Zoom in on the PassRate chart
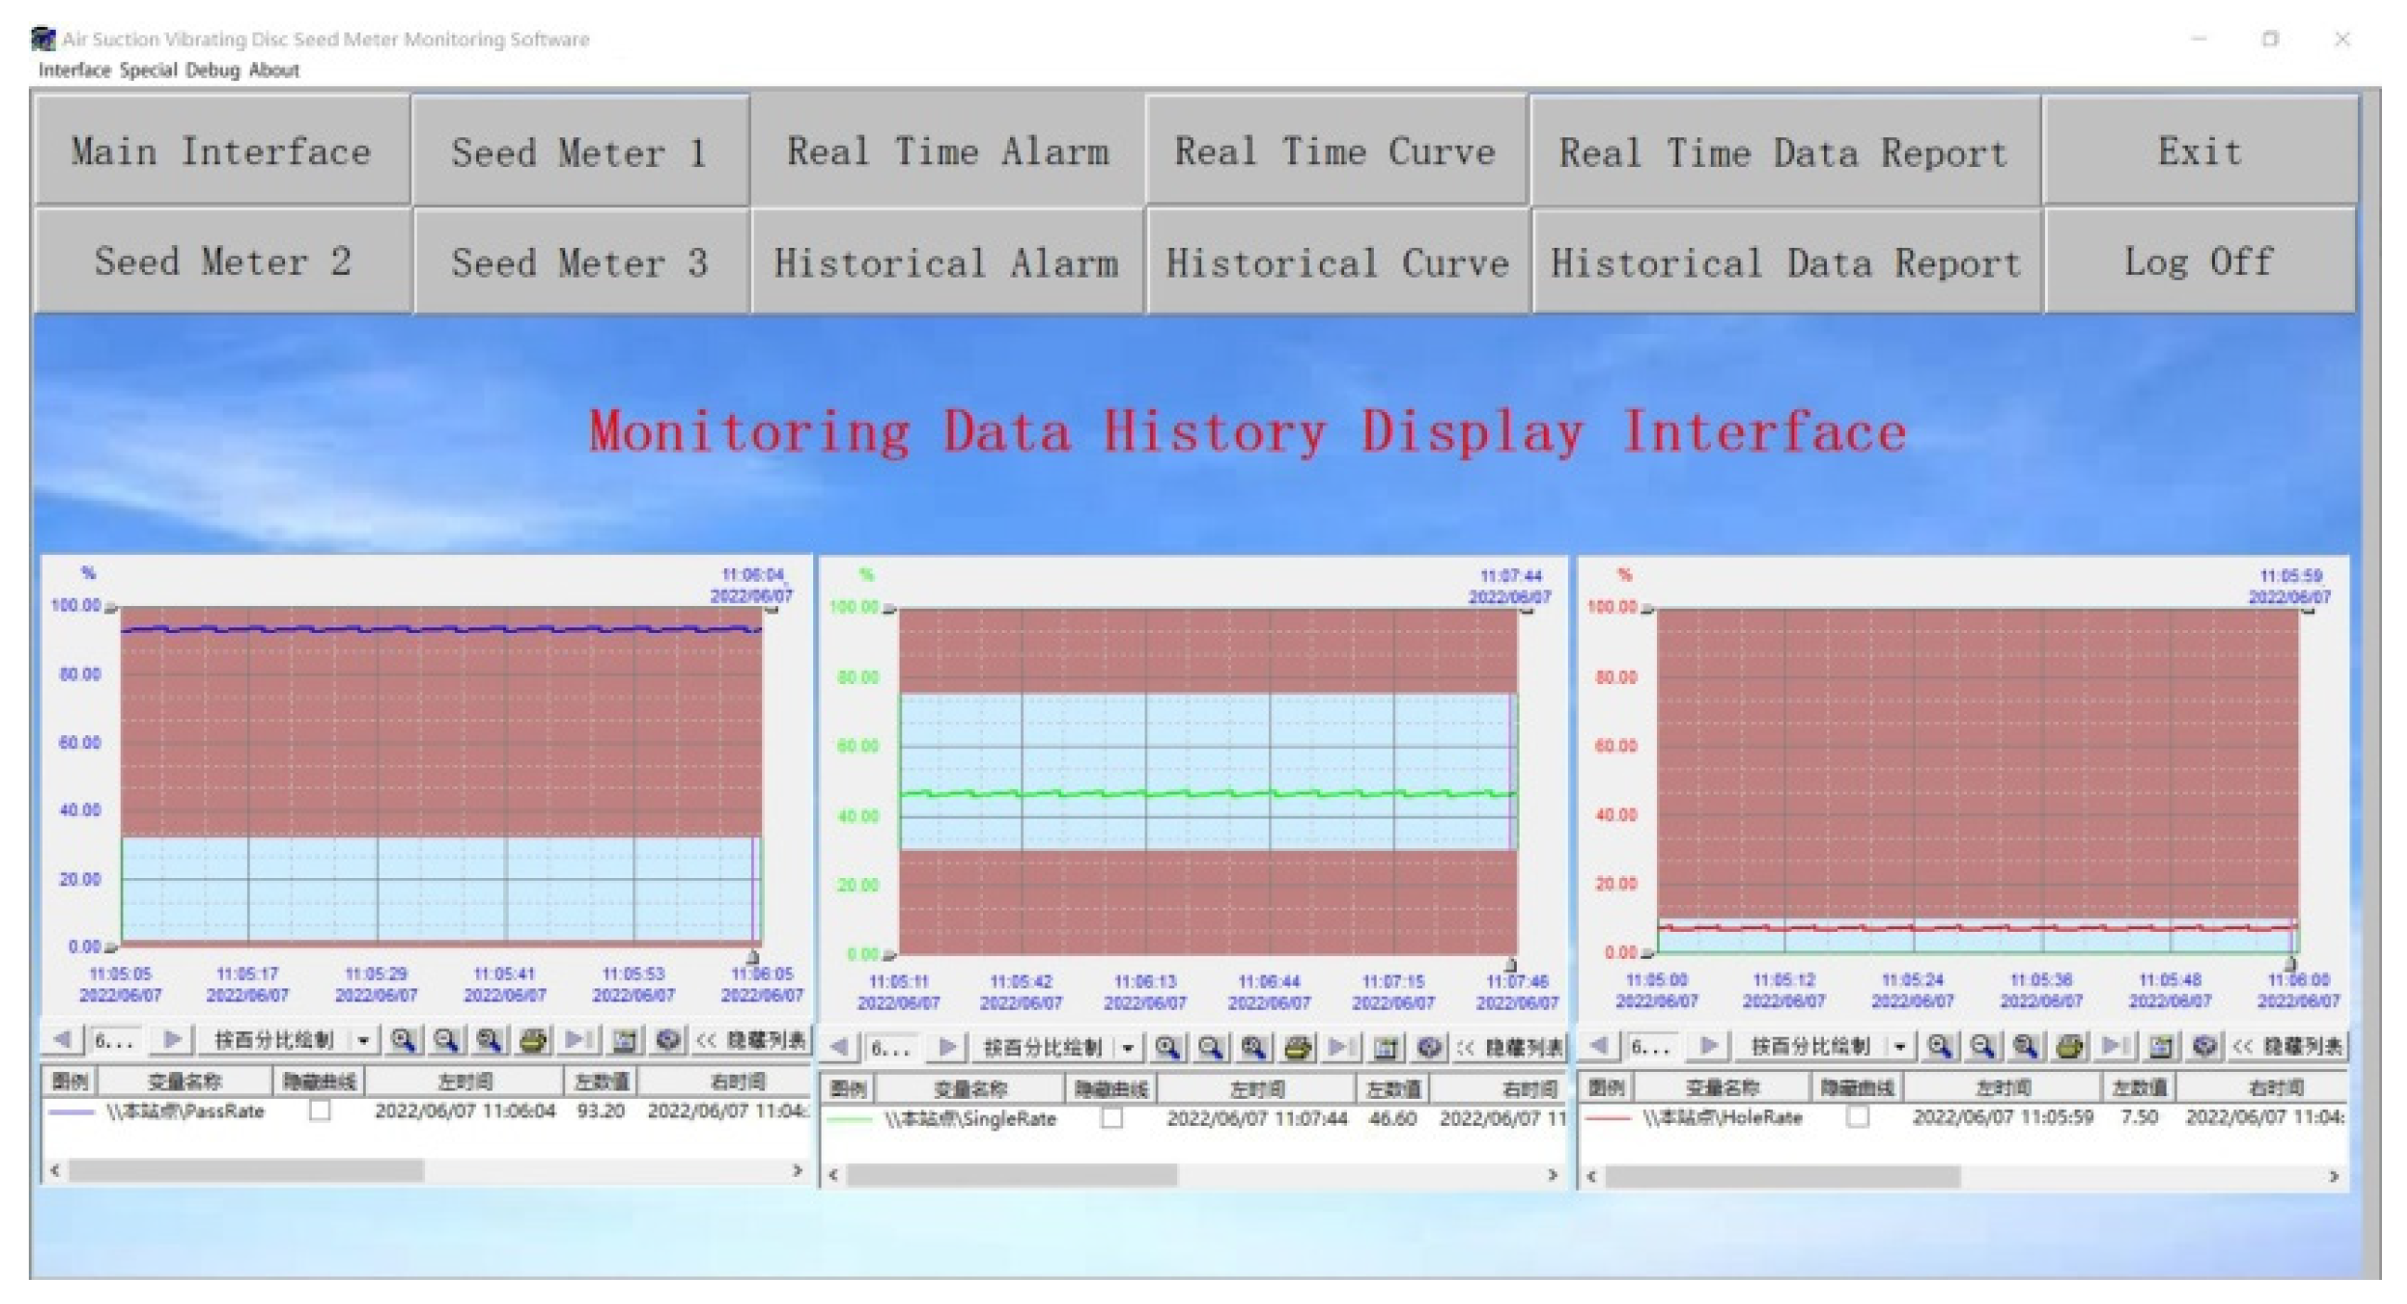 coord(402,1039)
